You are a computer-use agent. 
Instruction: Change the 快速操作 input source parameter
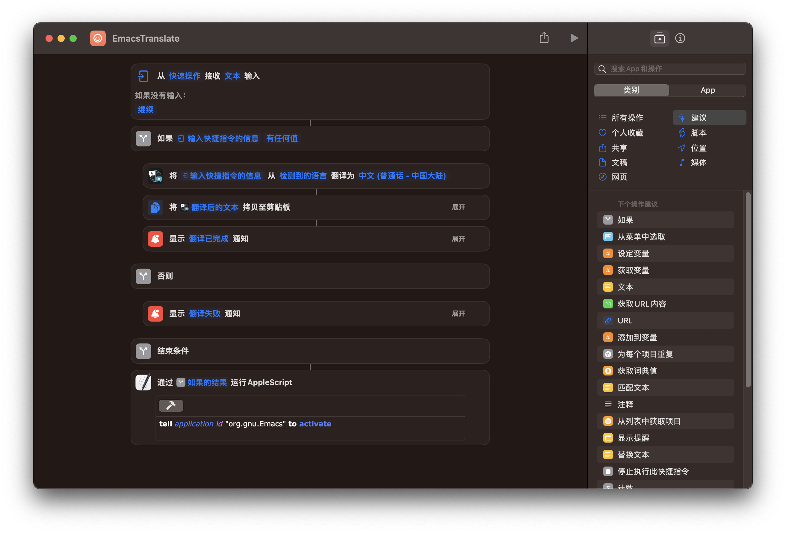coord(185,76)
